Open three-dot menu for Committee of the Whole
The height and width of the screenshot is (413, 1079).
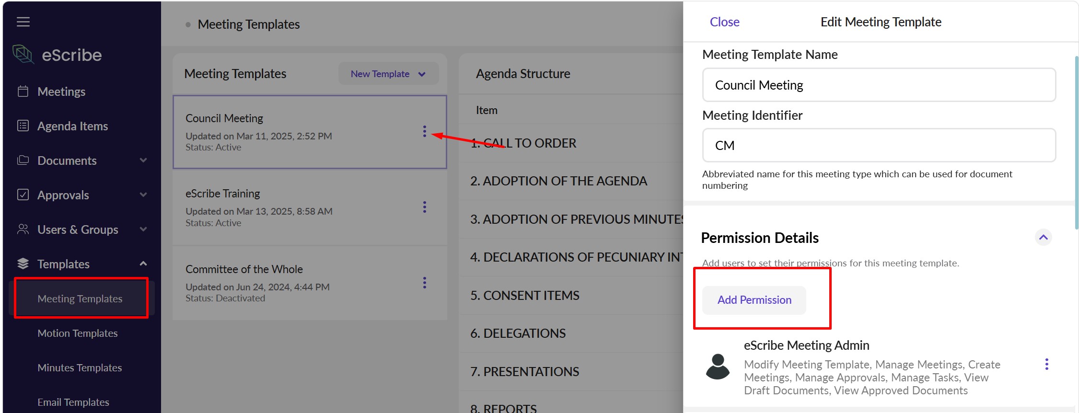point(424,283)
